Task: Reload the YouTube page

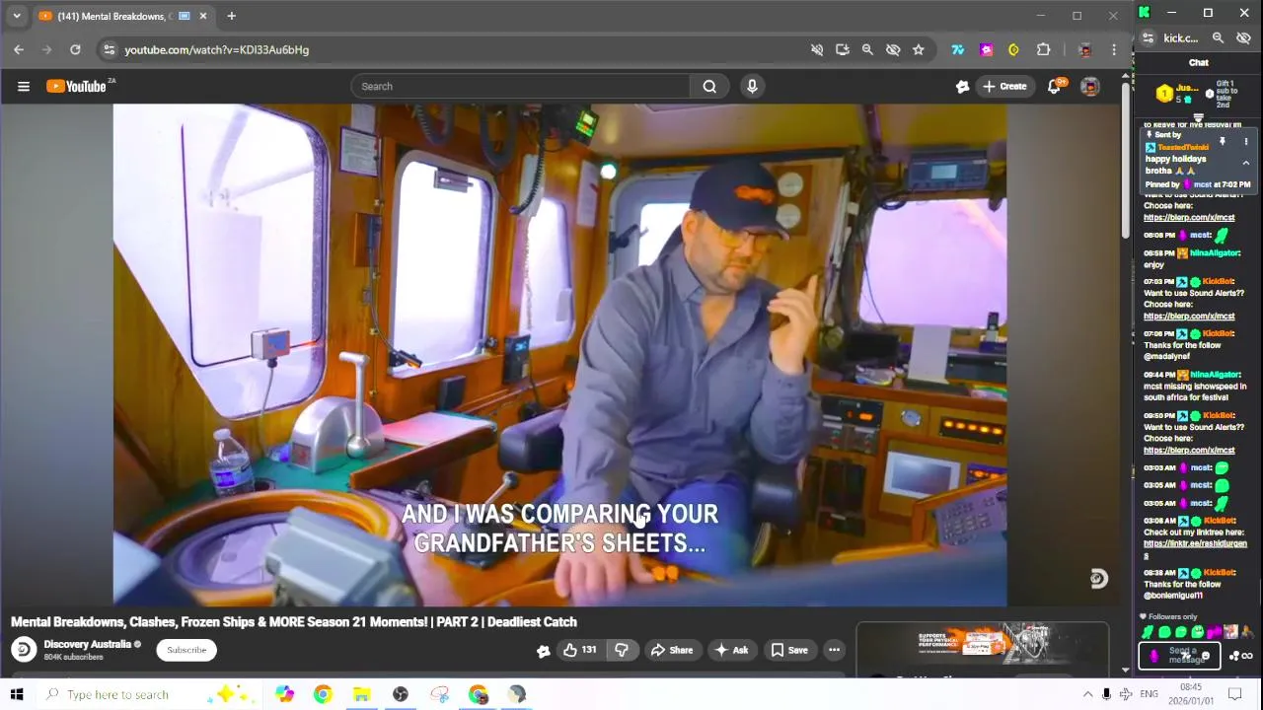Action: click(75, 49)
